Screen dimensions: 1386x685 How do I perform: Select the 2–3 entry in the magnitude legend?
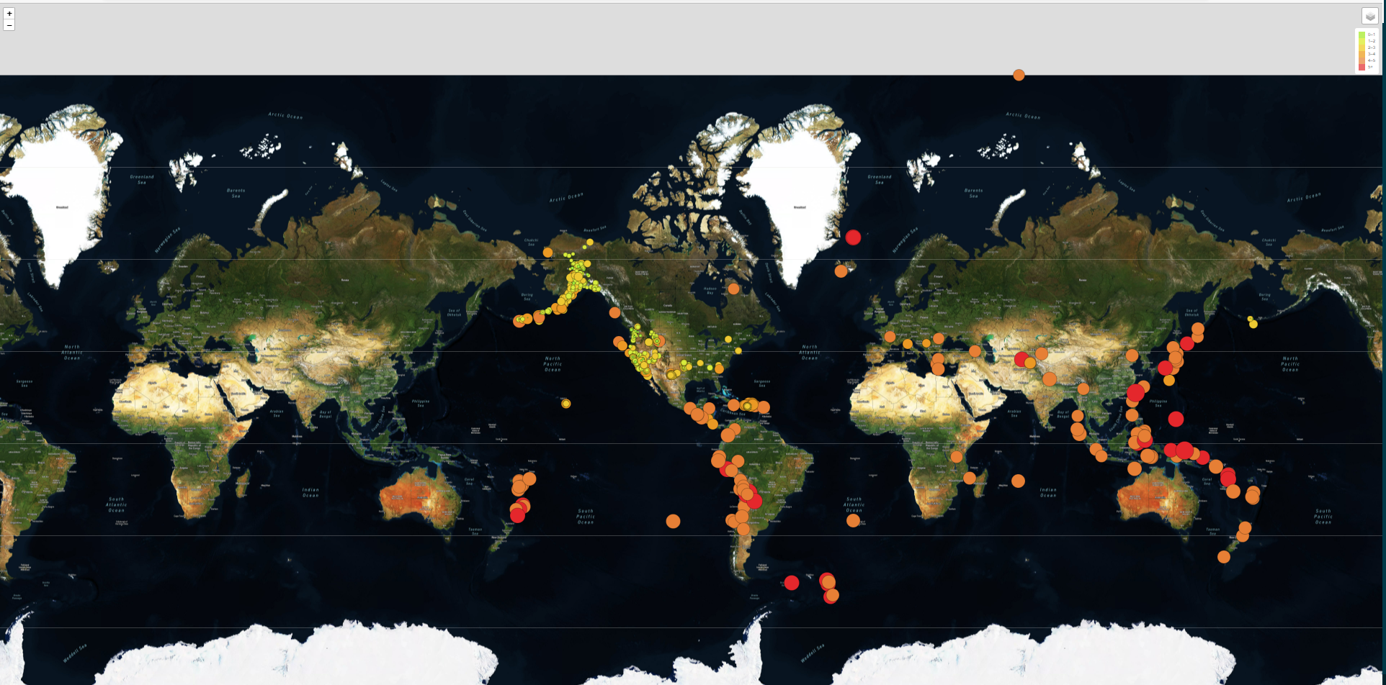(x=1362, y=47)
